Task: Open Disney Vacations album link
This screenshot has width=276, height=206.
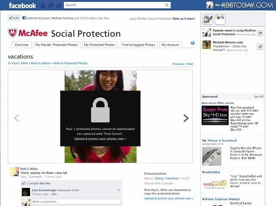Action: click(167, 178)
